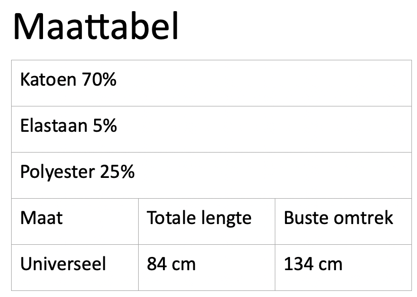Viewport: 417px width, 297px height.
Task: Click the word Elastaan
Action: pyautogui.click(x=54, y=126)
